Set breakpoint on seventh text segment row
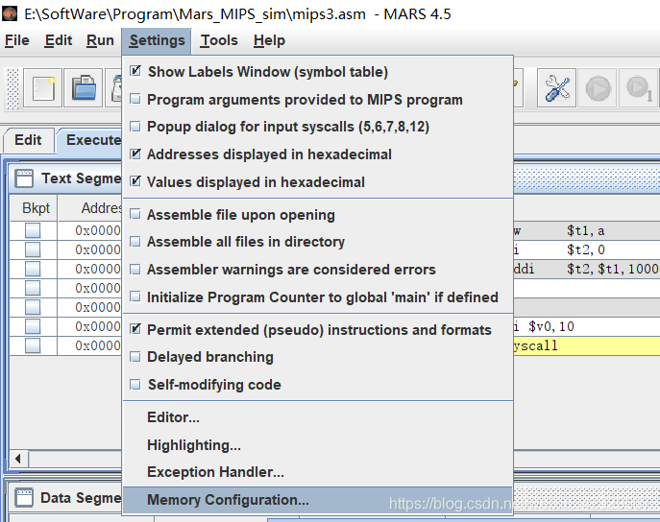 point(33,345)
